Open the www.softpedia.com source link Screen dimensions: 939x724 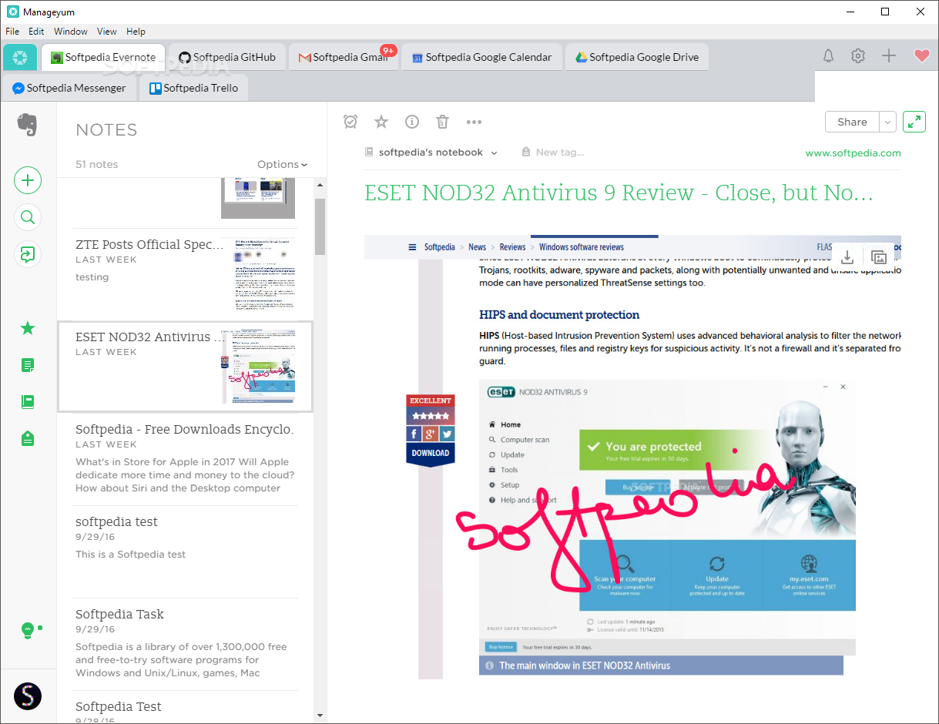click(853, 153)
